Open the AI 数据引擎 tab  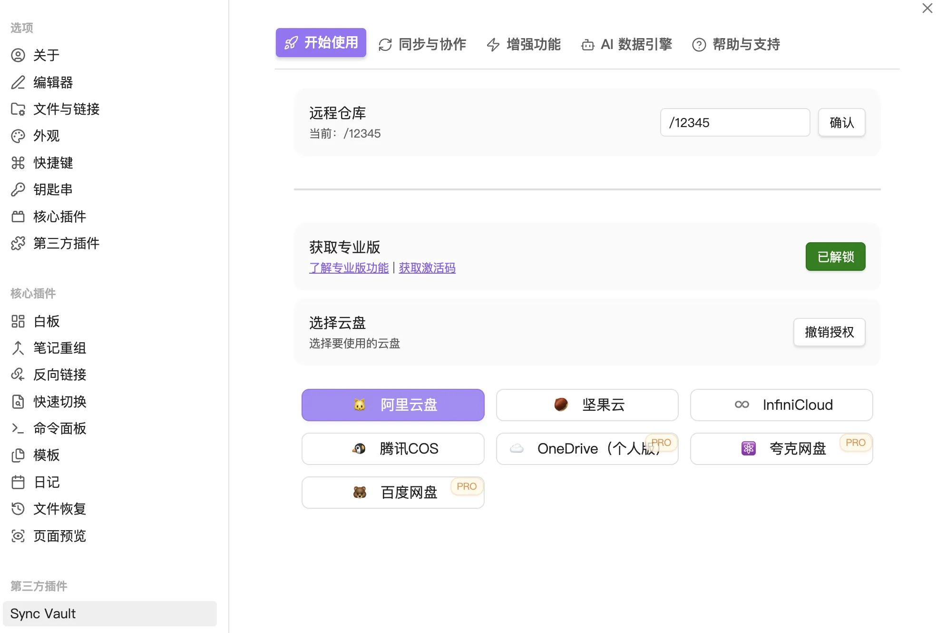click(x=626, y=45)
